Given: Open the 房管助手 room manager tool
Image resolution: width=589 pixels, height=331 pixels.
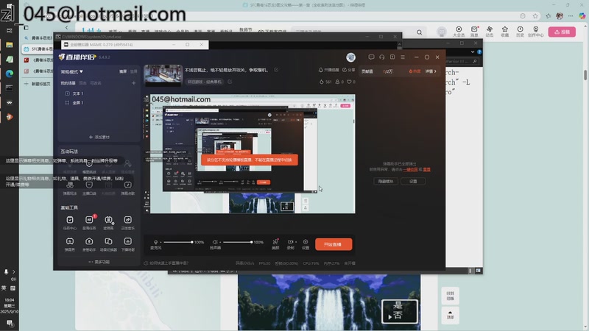Looking at the screenshot, I should point(89,244).
